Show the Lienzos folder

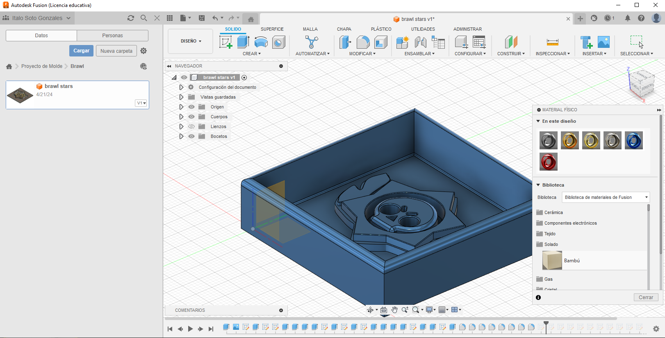(x=191, y=126)
